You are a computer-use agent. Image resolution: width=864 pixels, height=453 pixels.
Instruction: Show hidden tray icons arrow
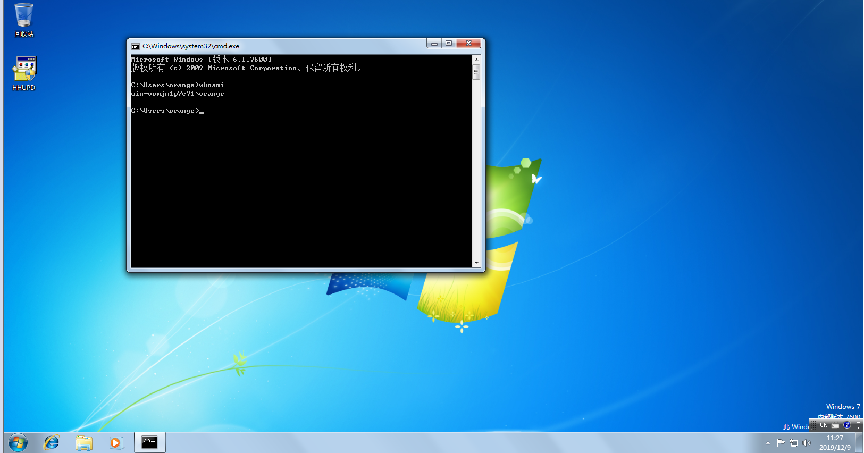pos(768,443)
